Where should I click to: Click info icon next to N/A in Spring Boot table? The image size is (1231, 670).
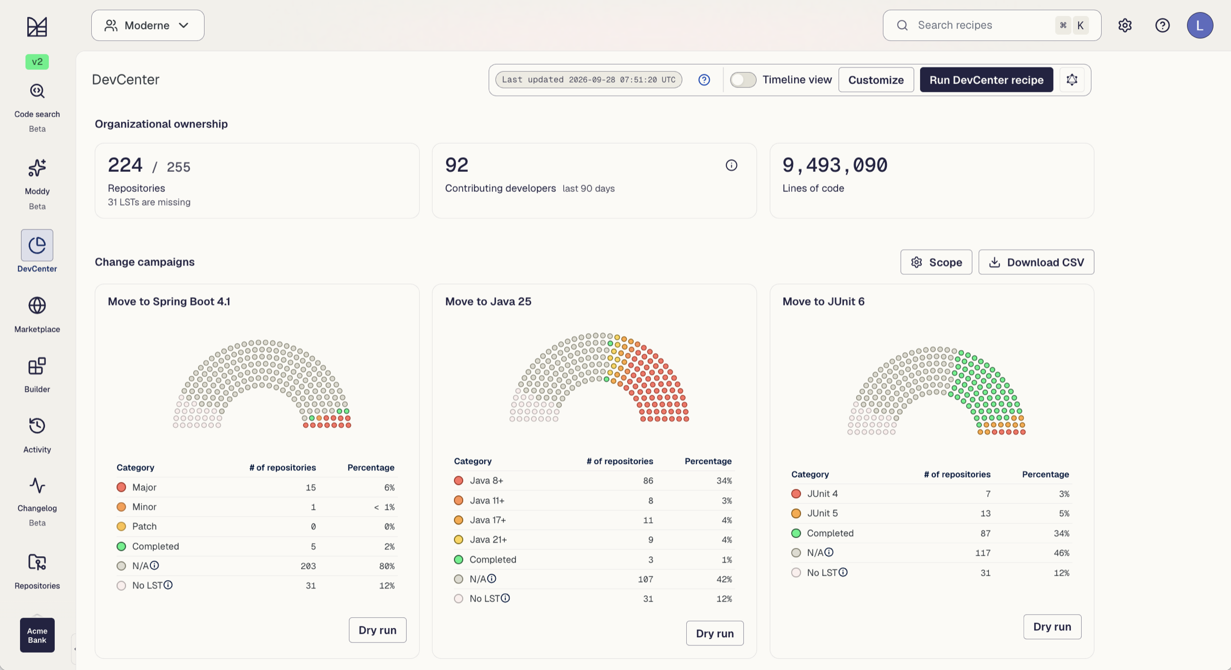[x=154, y=565]
